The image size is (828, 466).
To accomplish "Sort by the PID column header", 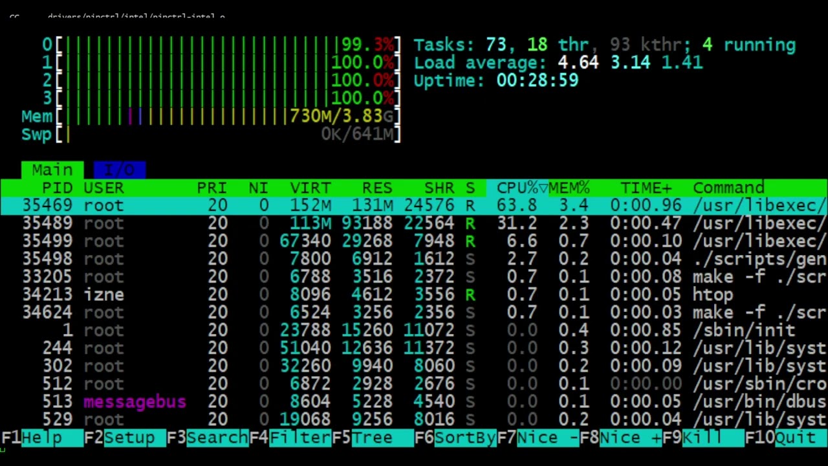I will coord(57,188).
